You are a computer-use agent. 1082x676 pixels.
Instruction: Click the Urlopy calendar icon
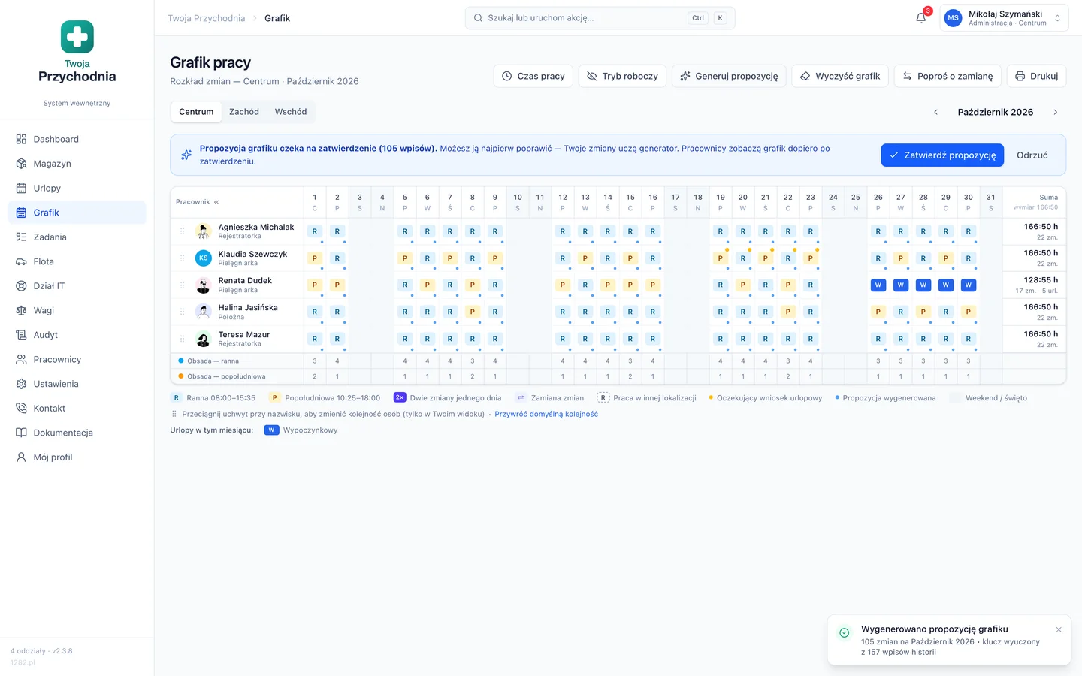21,189
